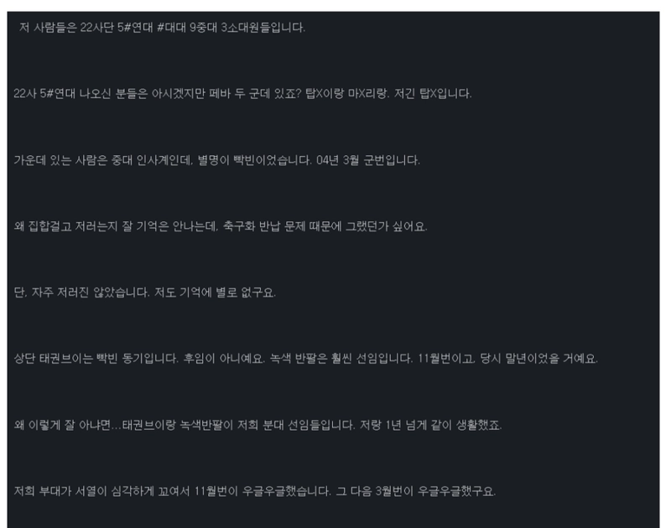Click the phrase '축구화 반납 문제 때문에'
The image size is (671, 528).
click(x=283, y=226)
